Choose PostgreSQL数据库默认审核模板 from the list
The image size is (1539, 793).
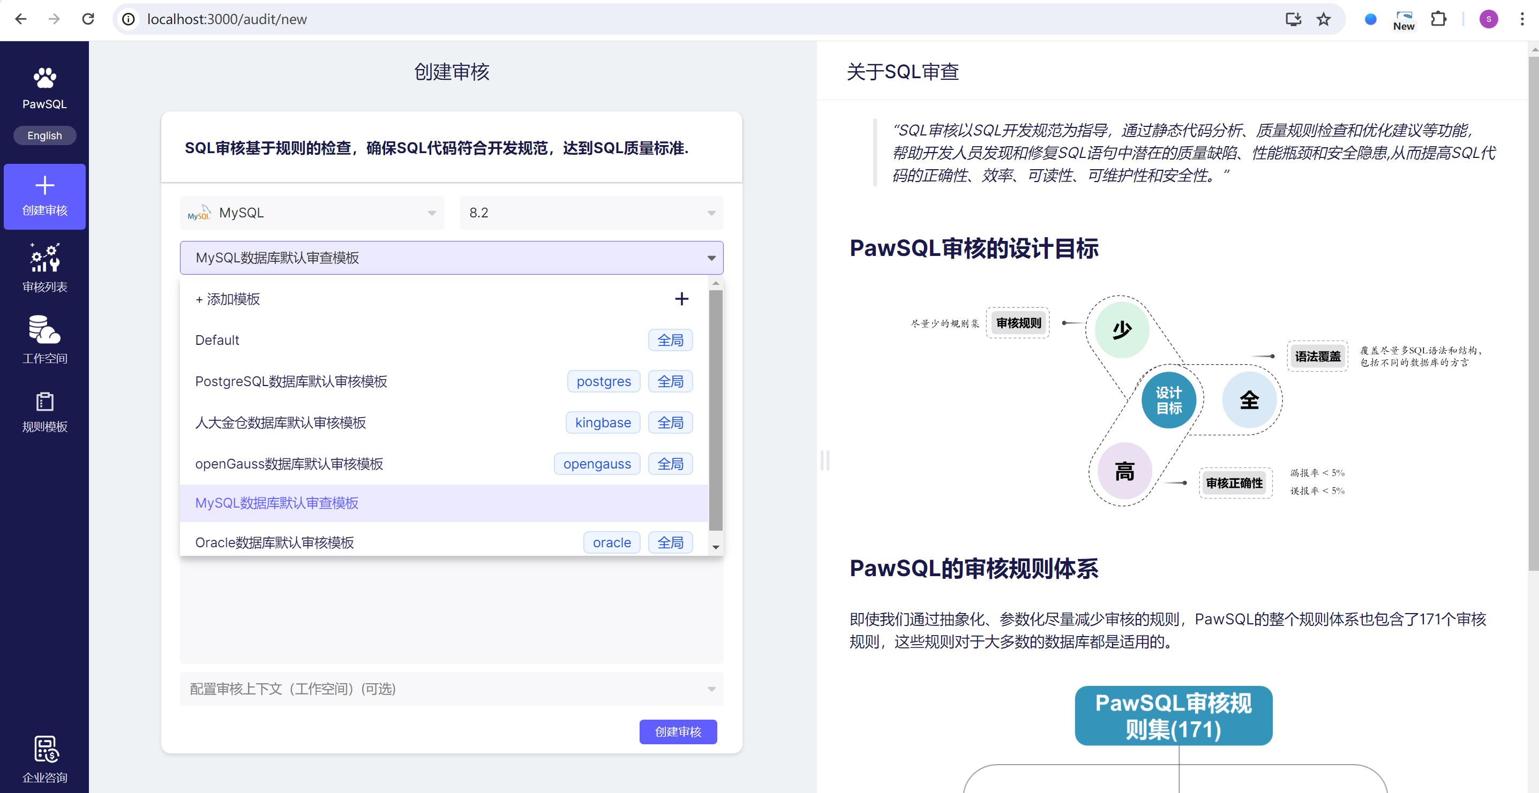click(x=291, y=382)
